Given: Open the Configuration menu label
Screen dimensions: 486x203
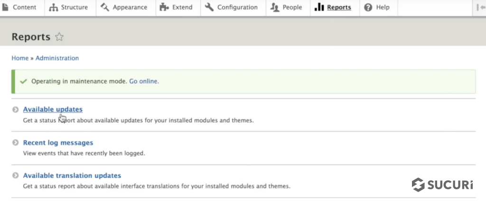Looking at the screenshot, I should coord(237,8).
